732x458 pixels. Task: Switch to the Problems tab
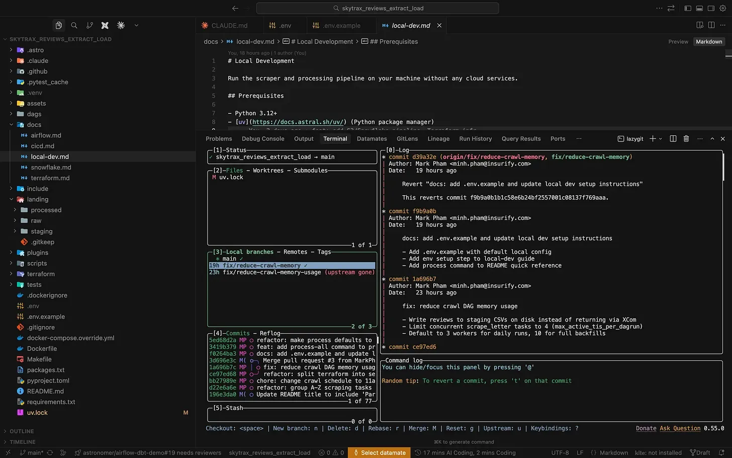pos(219,138)
